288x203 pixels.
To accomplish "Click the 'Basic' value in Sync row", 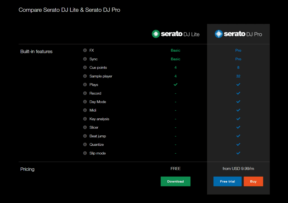I will coord(175,59).
